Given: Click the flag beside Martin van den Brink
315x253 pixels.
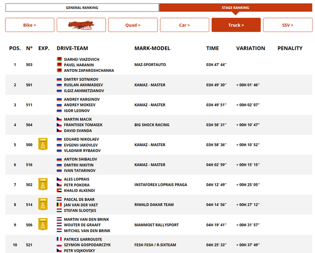Looking at the screenshot, I should point(59,219).
